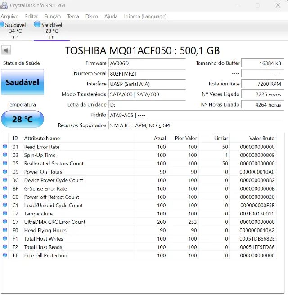Click the Saudável health status button
Image resolution: width=288 pixels, height=295 pixels.
(22, 82)
